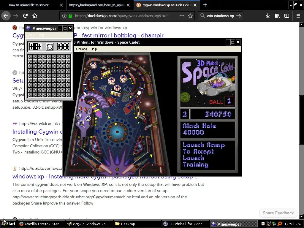Screen dimensions: 304x228
Task: Open the 'Installing Cygwin' warwick.ac.uk result
Action: [37, 132]
